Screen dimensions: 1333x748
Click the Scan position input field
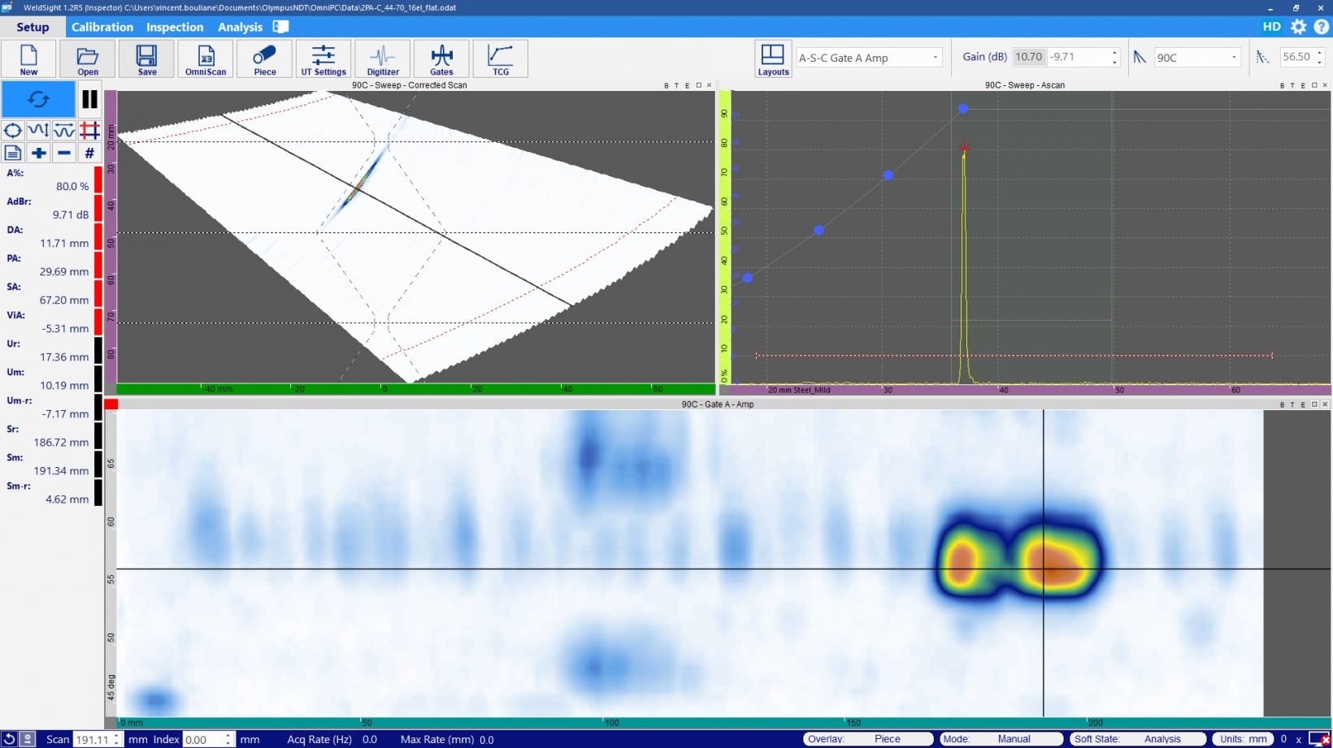click(x=92, y=739)
